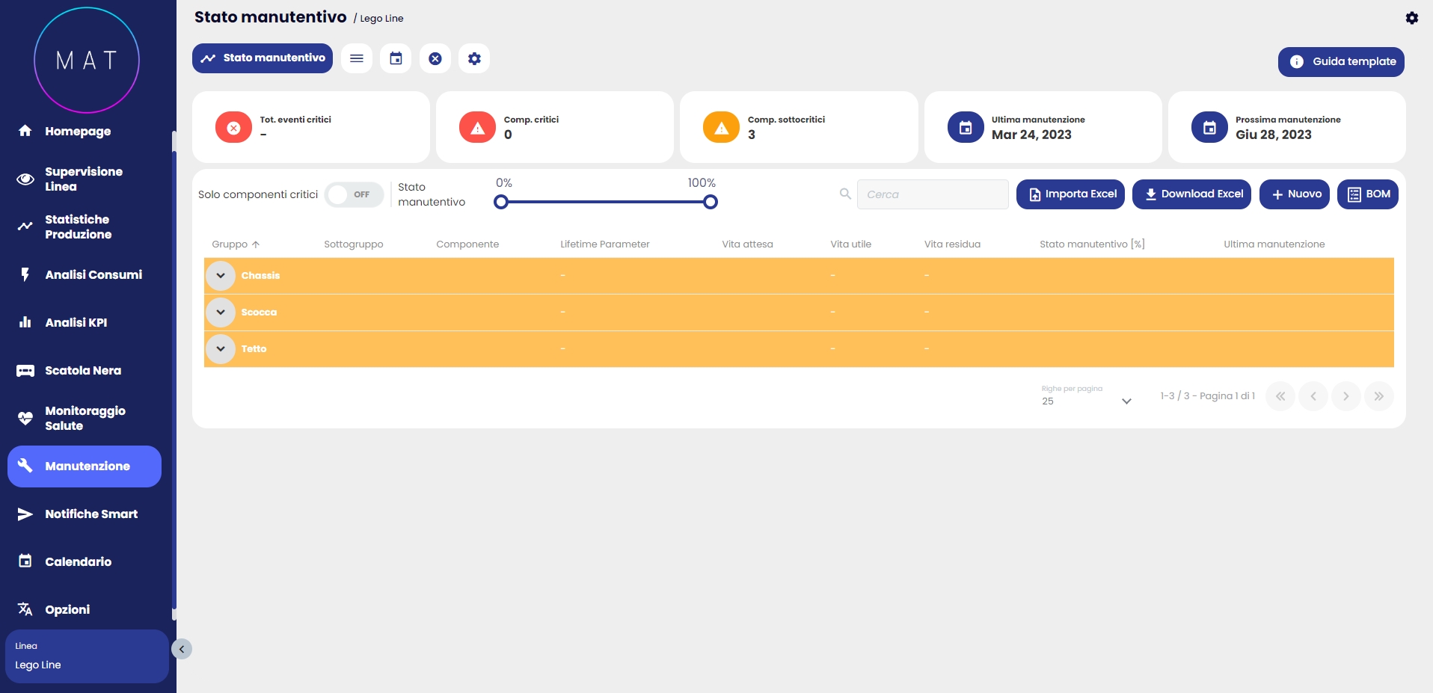Open Analisi Consumi in the sidebar

93,275
